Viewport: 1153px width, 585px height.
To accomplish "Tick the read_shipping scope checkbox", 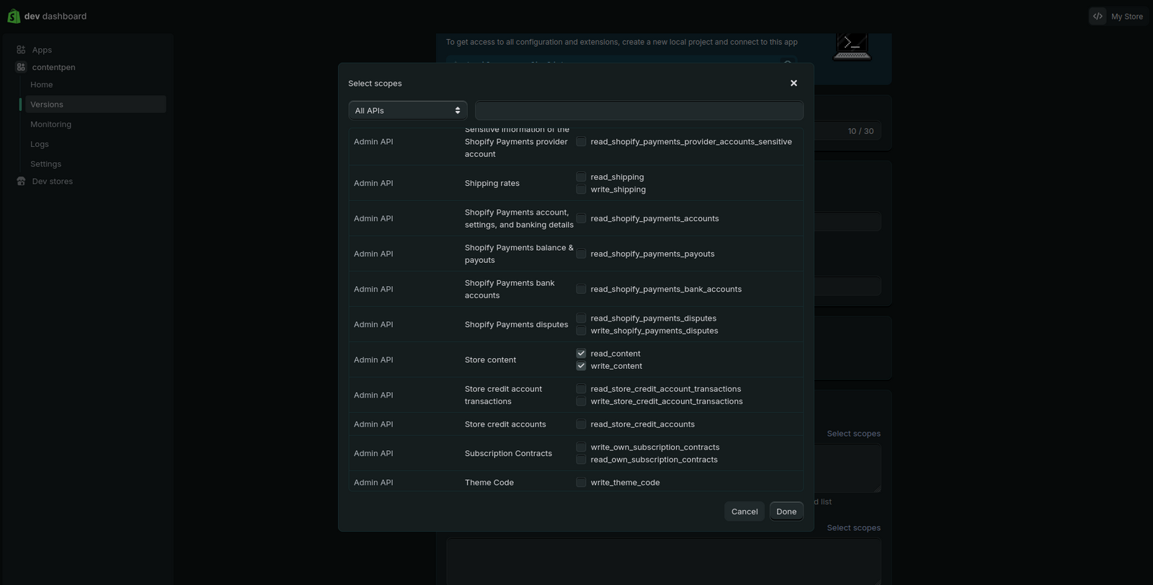I will tap(581, 177).
